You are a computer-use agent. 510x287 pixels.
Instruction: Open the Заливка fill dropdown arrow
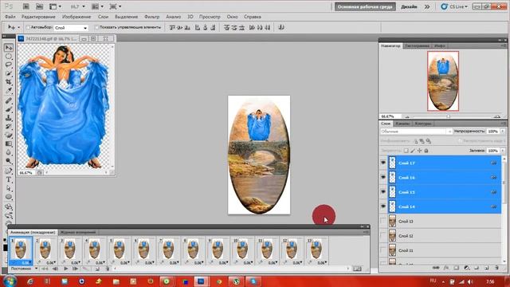click(x=503, y=151)
